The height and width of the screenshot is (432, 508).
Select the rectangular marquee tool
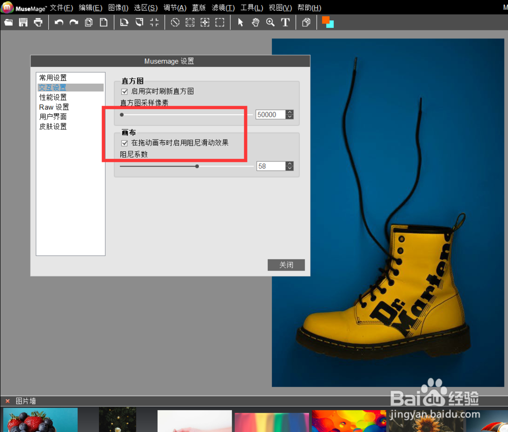click(x=219, y=22)
